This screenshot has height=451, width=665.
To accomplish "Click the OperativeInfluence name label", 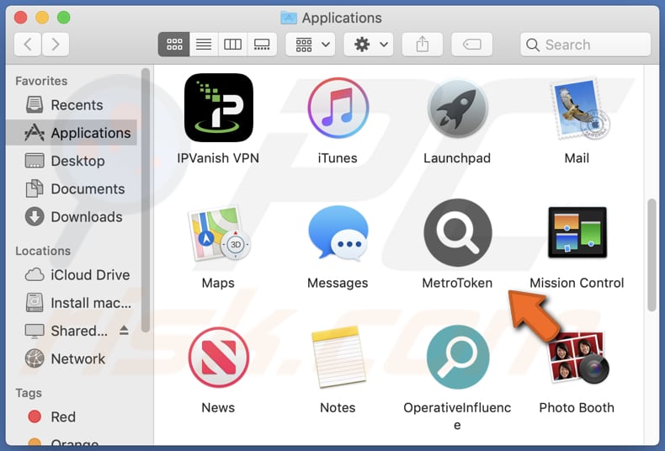I will tap(457, 416).
